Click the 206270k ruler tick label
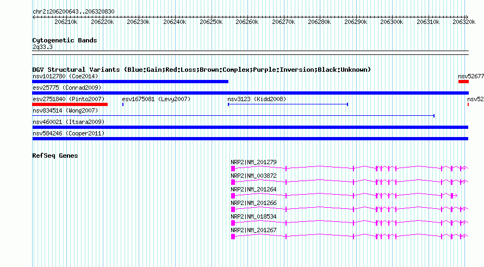 click(x=283, y=22)
